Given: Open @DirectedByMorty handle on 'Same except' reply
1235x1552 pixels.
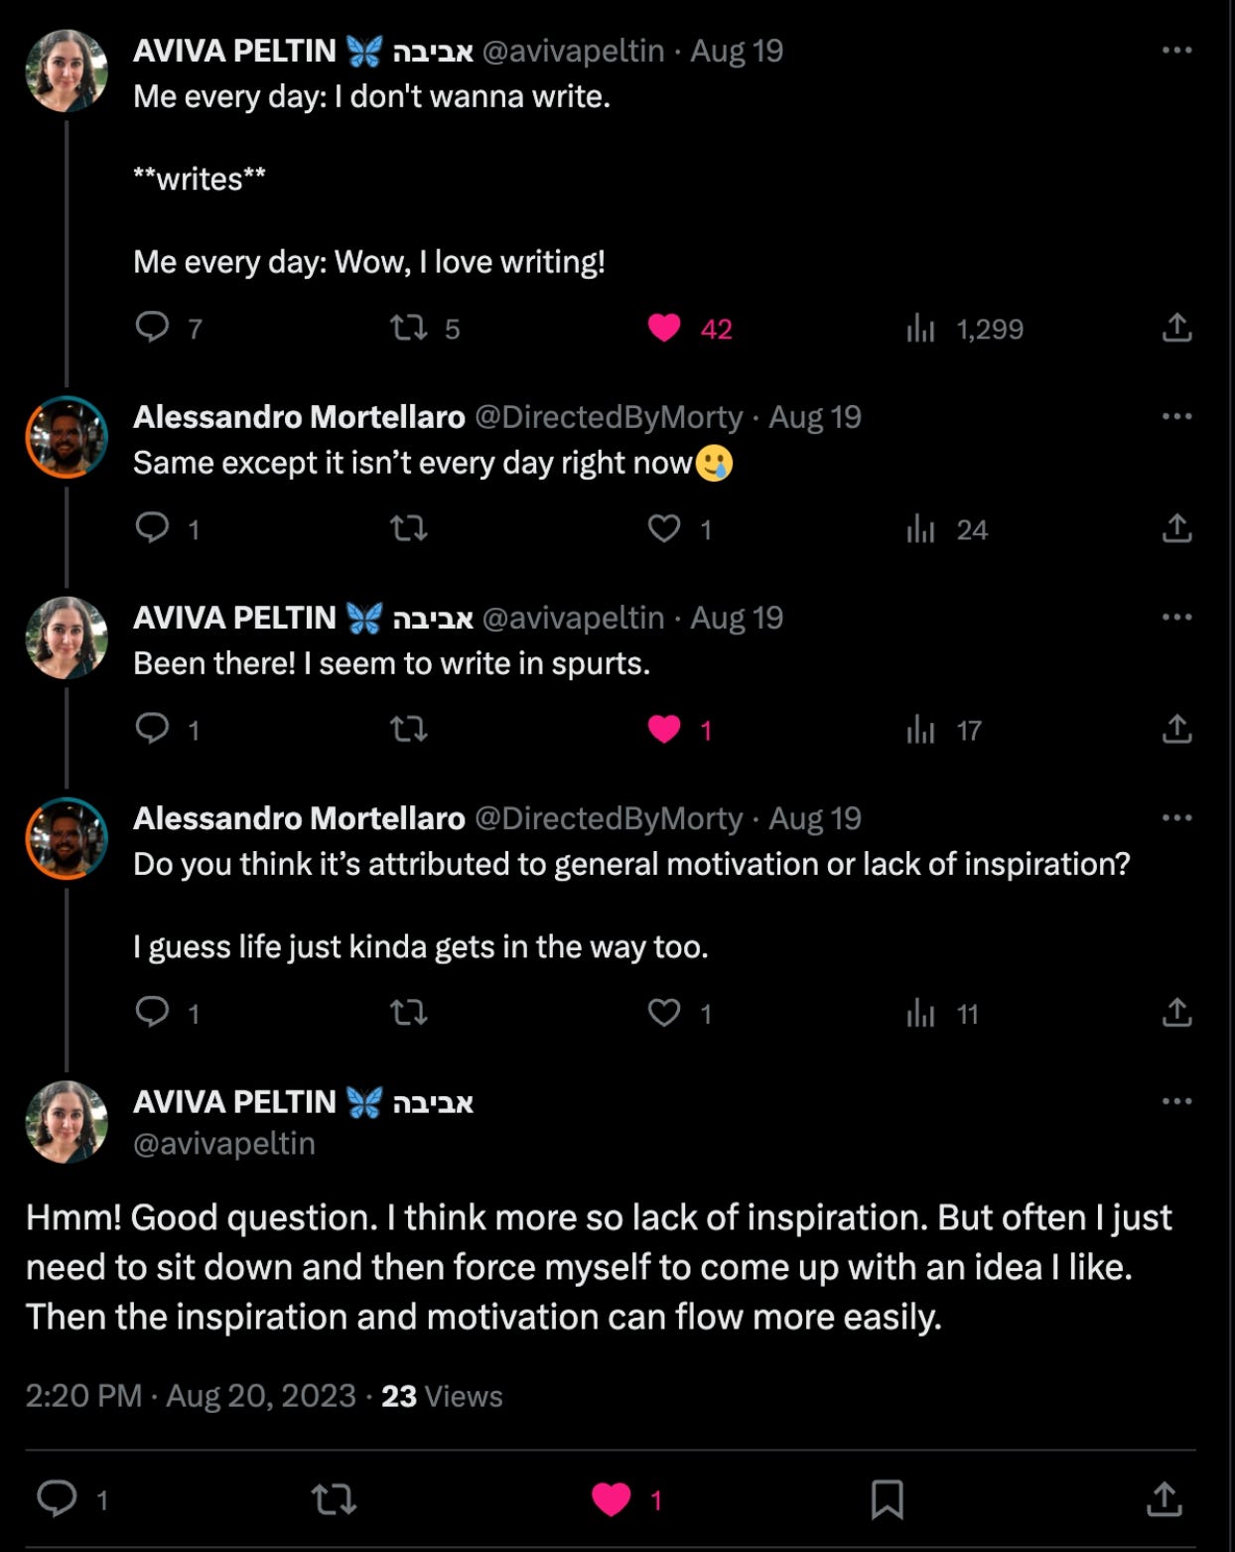Looking at the screenshot, I should tap(608, 417).
